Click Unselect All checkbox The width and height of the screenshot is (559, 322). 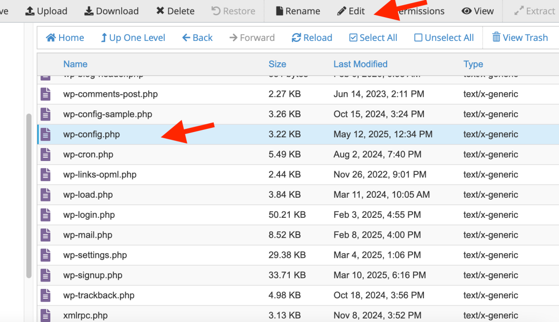coord(418,38)
